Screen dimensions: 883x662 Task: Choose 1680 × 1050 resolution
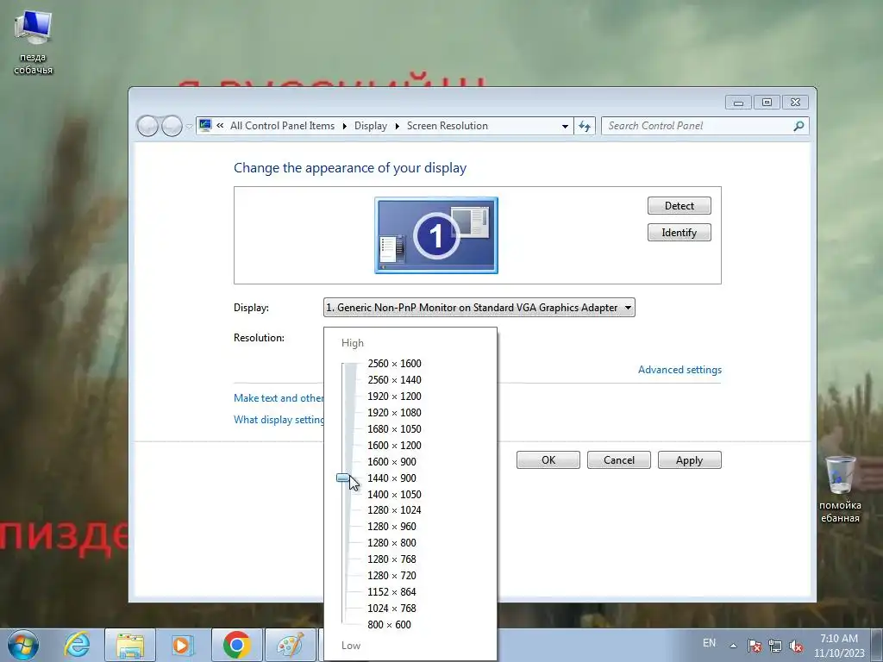pos(394,429)
